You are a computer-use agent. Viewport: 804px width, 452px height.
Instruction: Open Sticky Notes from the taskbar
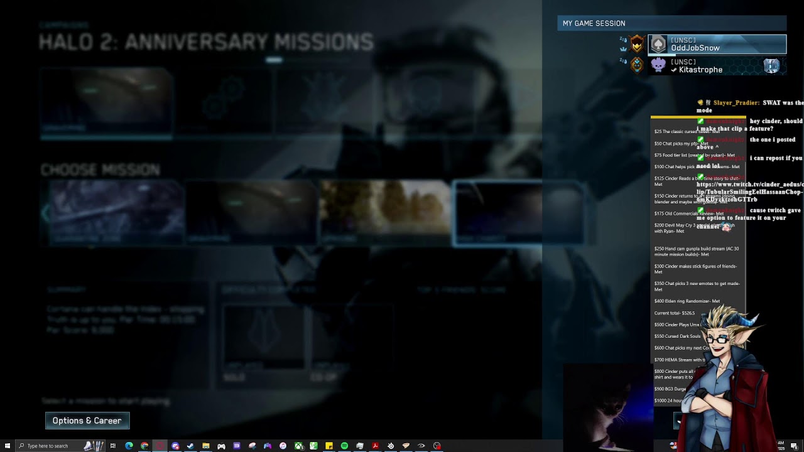point(329,446)
